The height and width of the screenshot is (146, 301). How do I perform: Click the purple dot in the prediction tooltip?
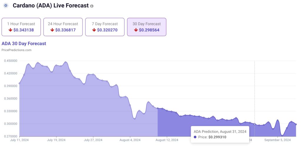click(195, 137)
